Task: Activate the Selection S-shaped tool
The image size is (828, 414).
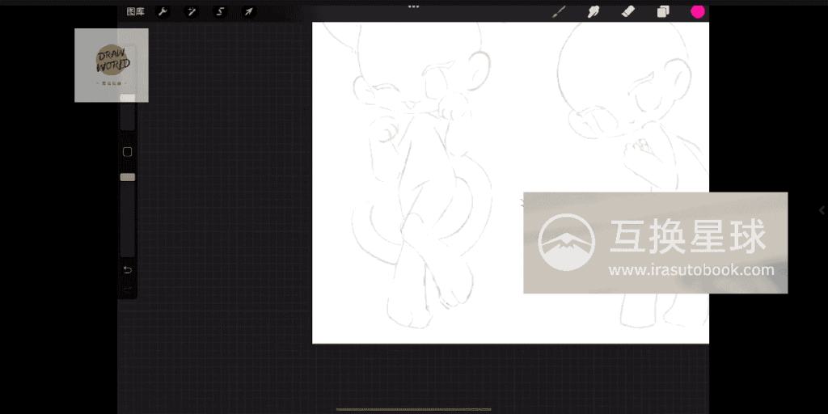Action: (x=220, y=12)
